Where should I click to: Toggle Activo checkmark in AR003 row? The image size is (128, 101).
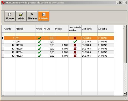39,56
